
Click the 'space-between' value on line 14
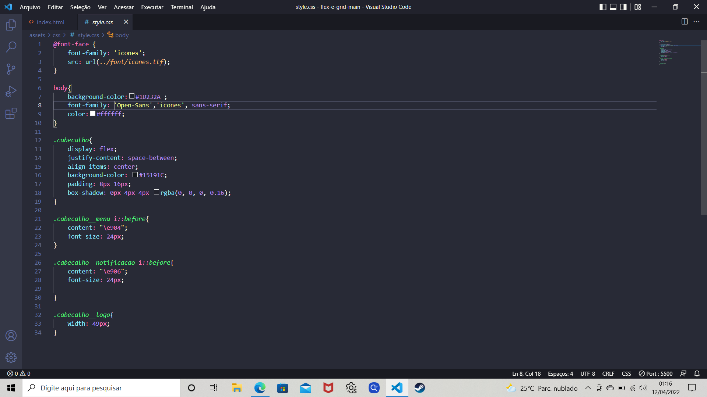(151, 158)
